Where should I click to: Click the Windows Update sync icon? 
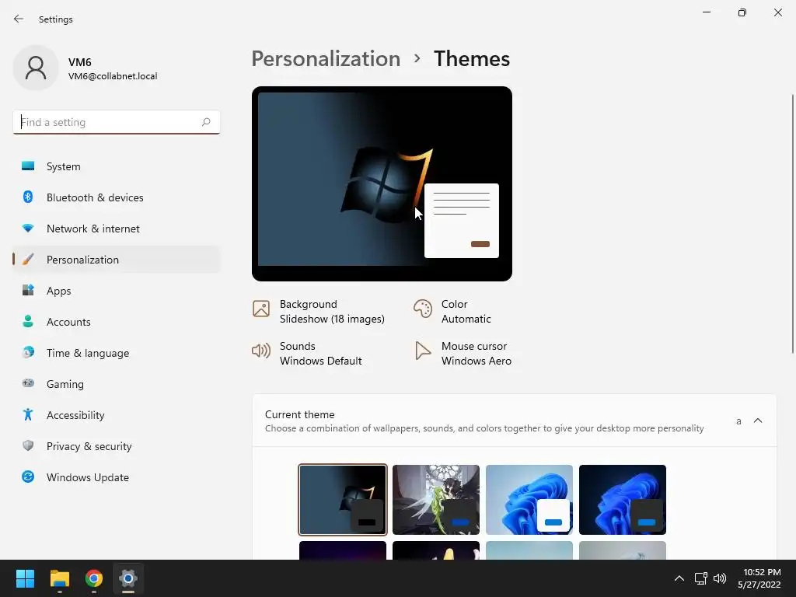tap(28, 477)
